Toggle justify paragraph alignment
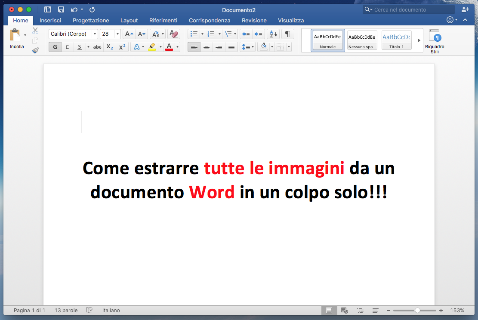Viewport: 478px width, 320px height. point(231,47)
